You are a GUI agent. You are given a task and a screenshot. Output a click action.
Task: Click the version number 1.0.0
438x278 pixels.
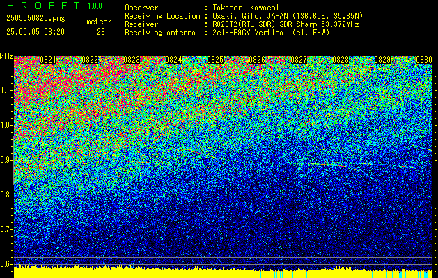tap(95, 6)
